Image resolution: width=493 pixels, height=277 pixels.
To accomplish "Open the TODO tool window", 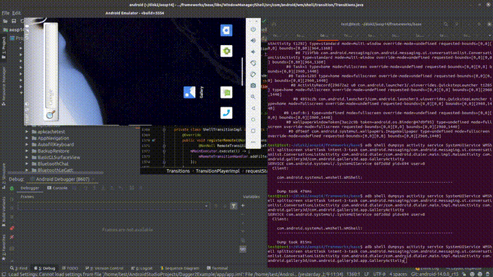I will point(70,268).
